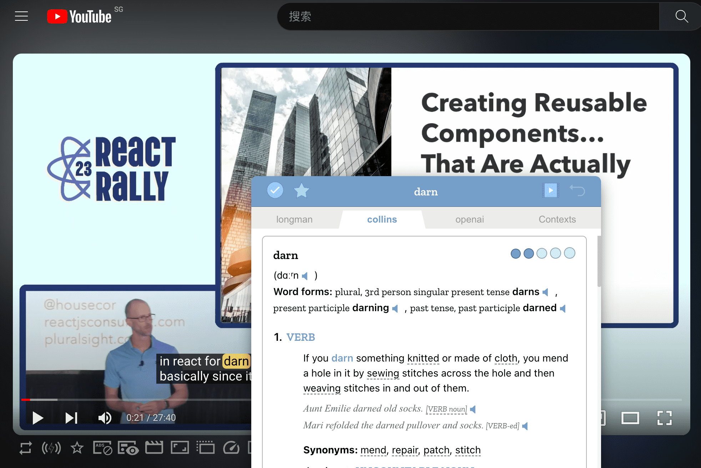Viewport: 701px width, 468px height.
Task: Click the star icon below video
Action: pos(77,448)
